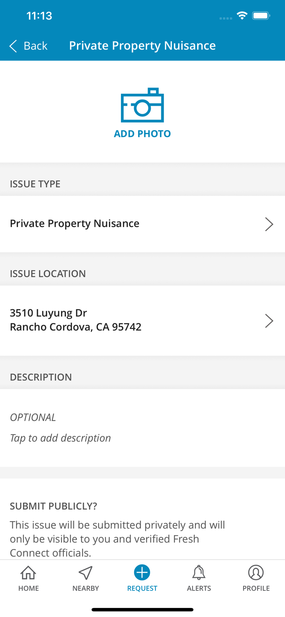
Task: Tap to add an optional description
Action: (x=60, y=438)
